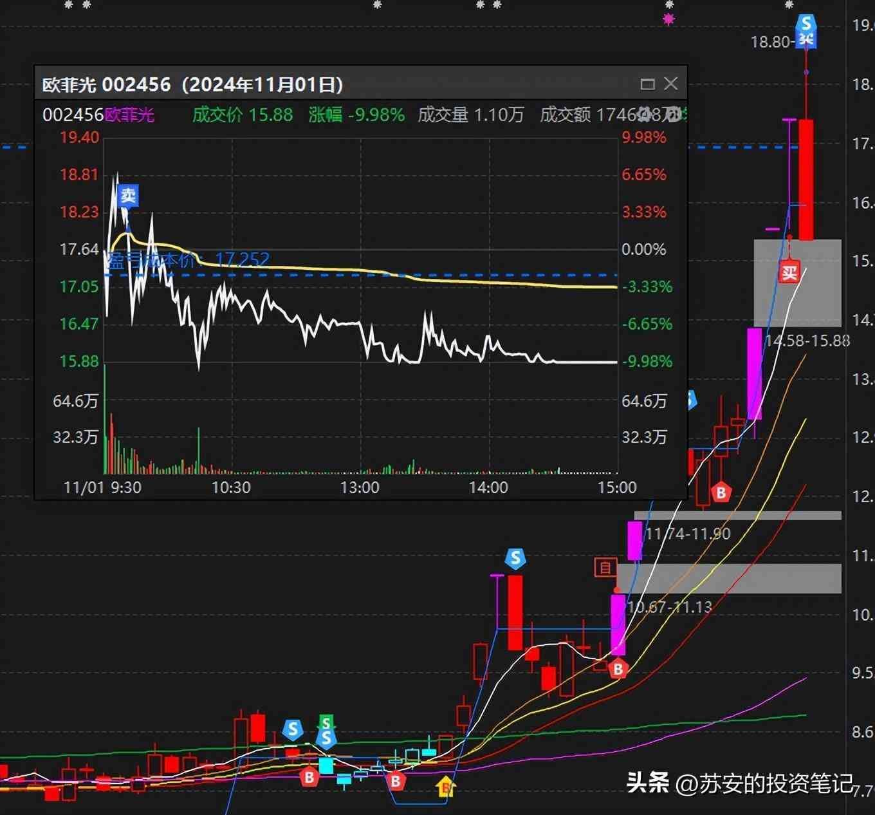
Task: Click the green S signal marker
Action: 326,723
